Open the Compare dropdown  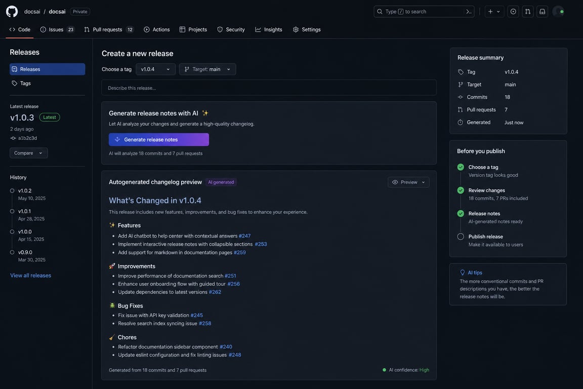[29, 153]
